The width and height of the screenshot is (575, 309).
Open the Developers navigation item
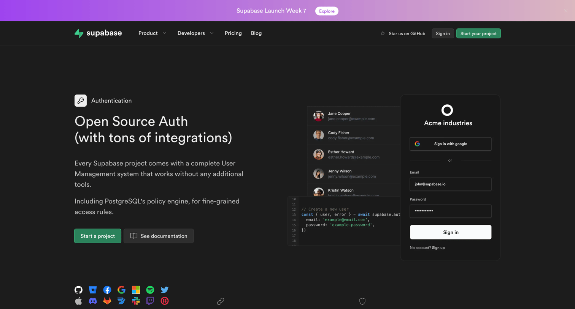pyautogui.click(x=191, y=33)
